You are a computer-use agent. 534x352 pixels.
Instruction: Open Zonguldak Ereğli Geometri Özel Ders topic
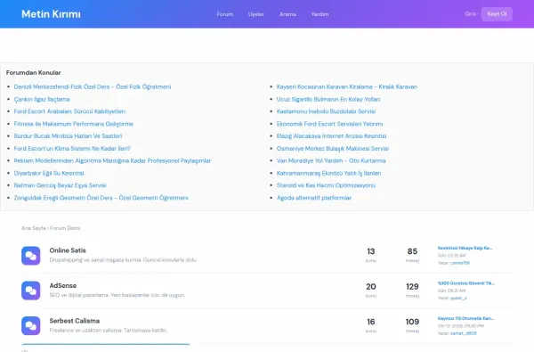pos(101,198)
